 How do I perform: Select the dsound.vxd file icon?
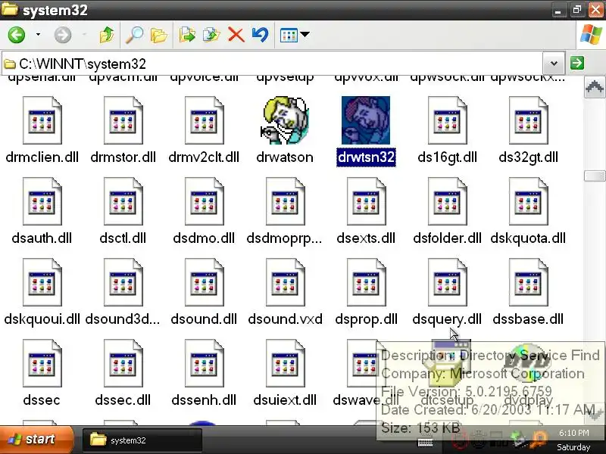pos(286,282)
